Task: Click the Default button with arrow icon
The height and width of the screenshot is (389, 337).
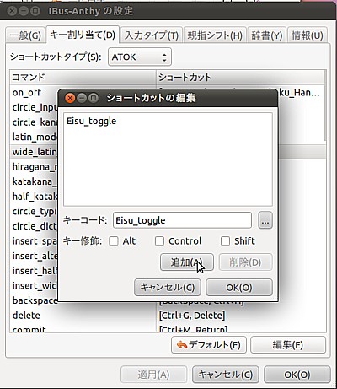Action: (x=209, y=345)
